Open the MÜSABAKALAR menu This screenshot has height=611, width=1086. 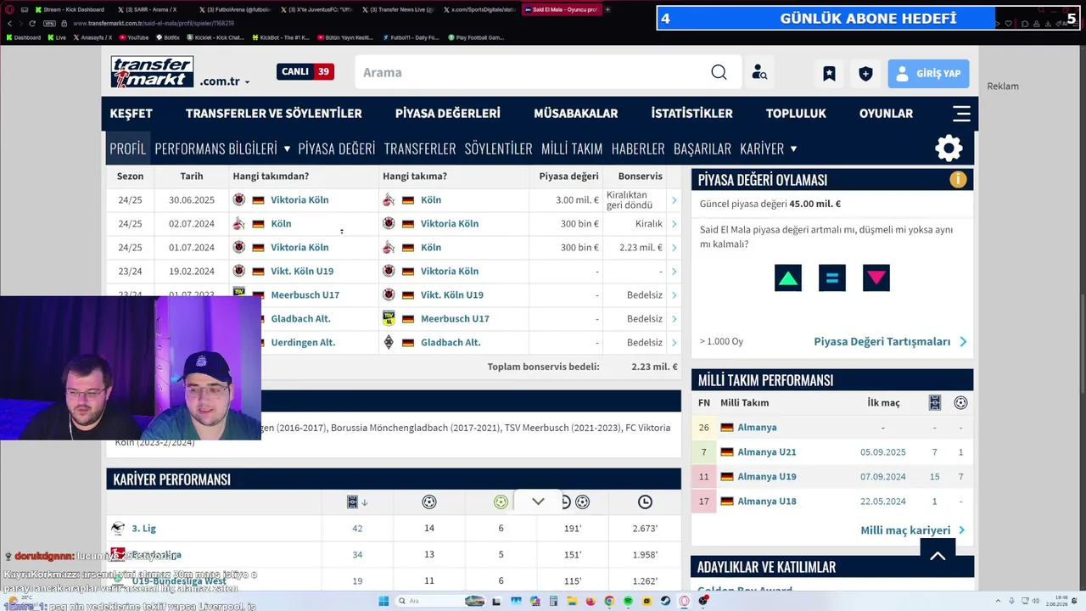pos(575,113)
